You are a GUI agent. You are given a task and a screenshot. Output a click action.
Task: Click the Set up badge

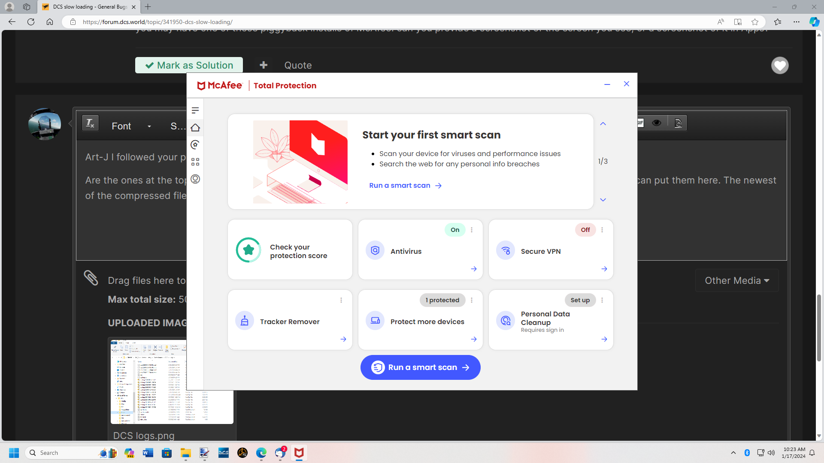[x=580, y=300]
